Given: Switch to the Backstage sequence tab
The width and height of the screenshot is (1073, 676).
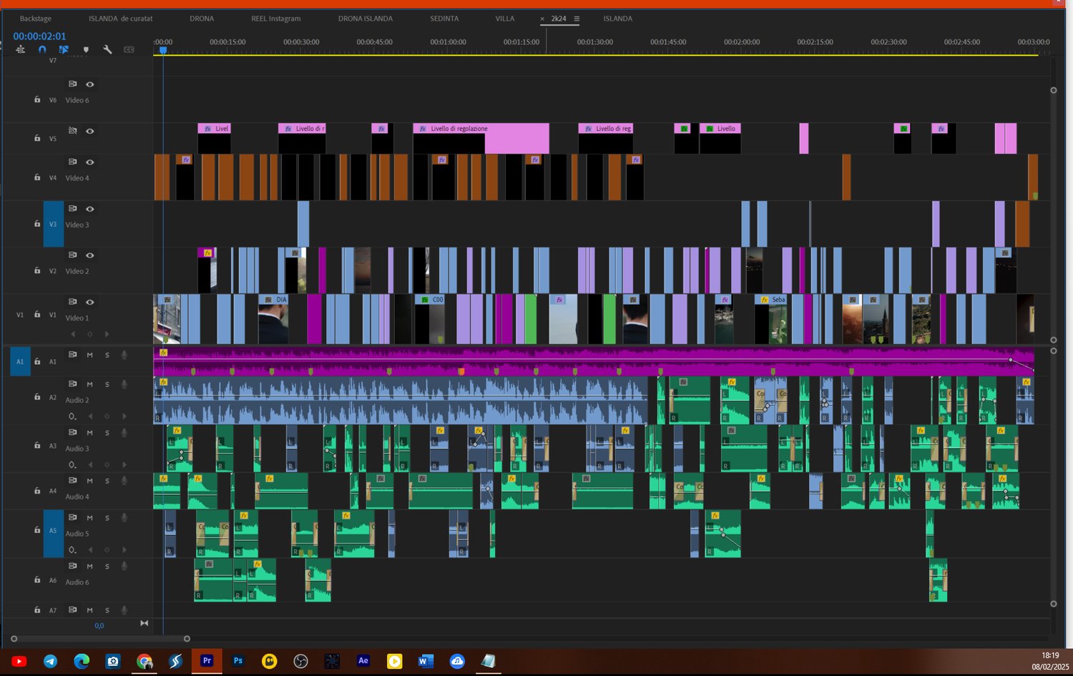Looking at the screenshot, I should pos(36,19).
